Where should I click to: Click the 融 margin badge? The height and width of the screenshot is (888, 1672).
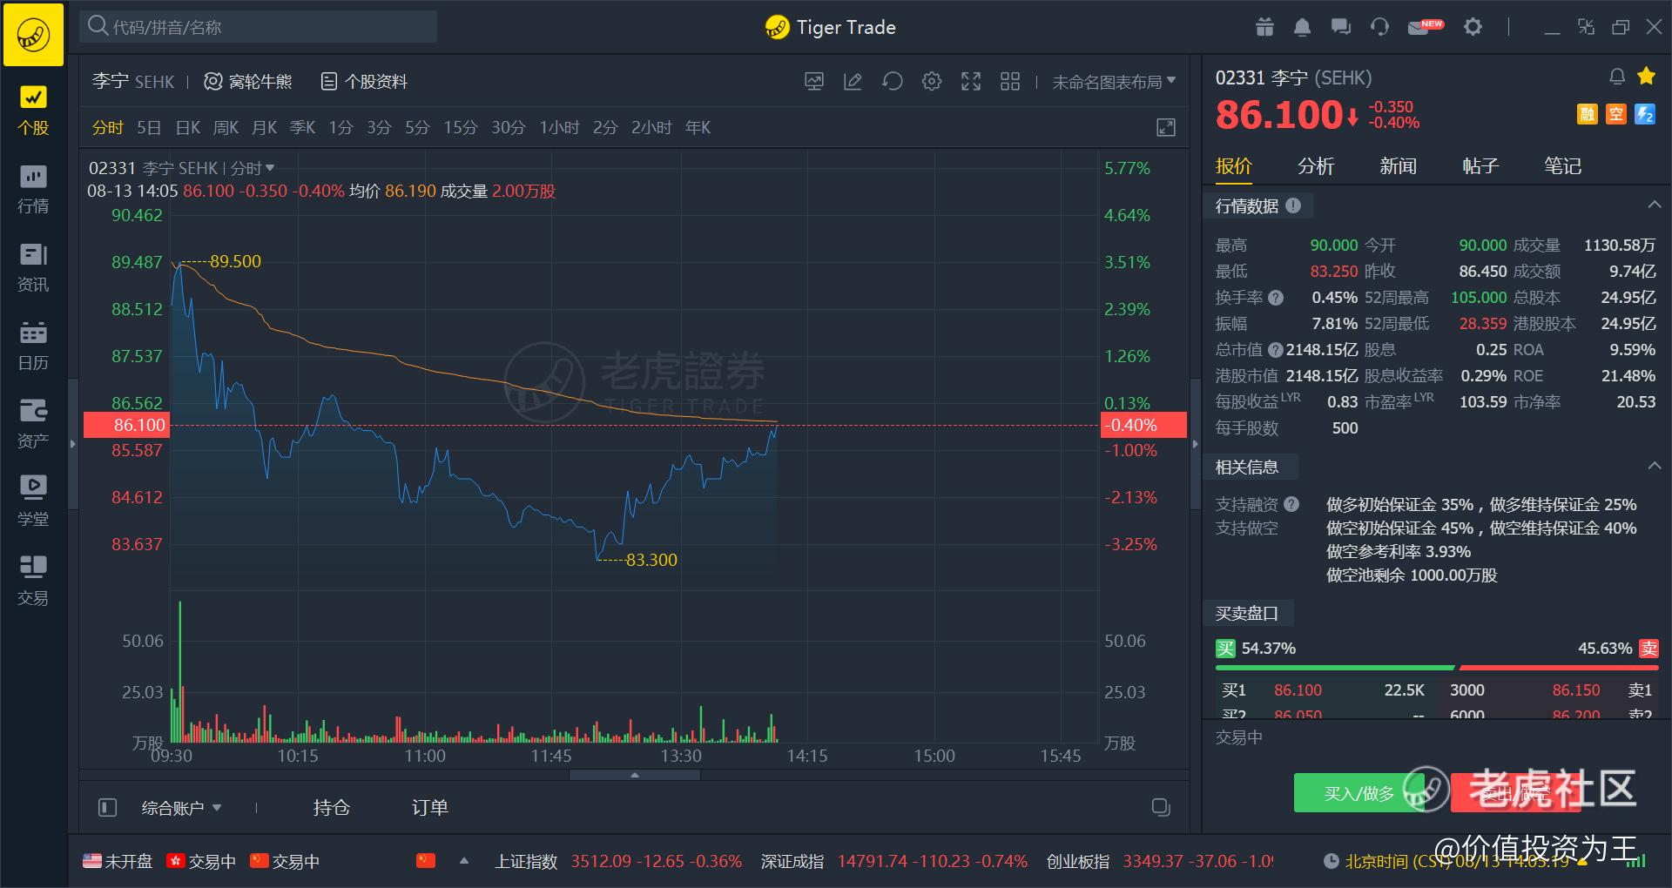(1588, 114)
